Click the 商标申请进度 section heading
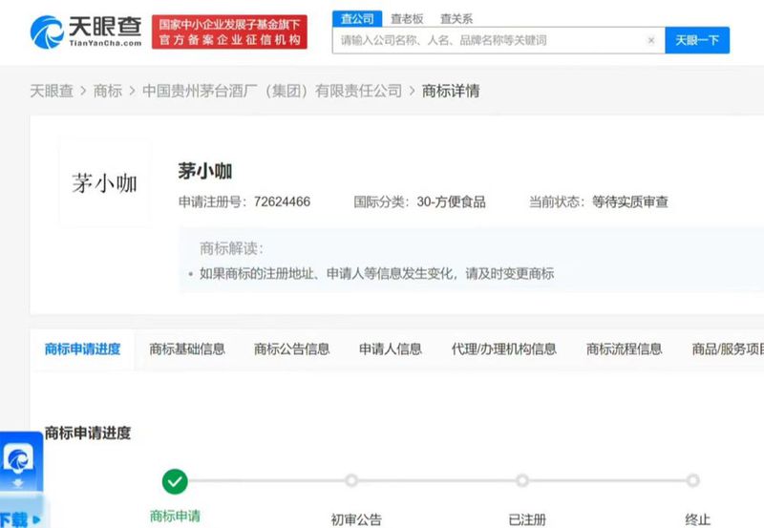 click(x=88, y=433)
